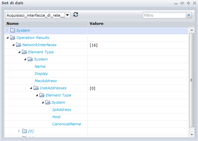198x141 pixels.
Task: Select the IpAddress field row
Action: [x=96, y=110]
